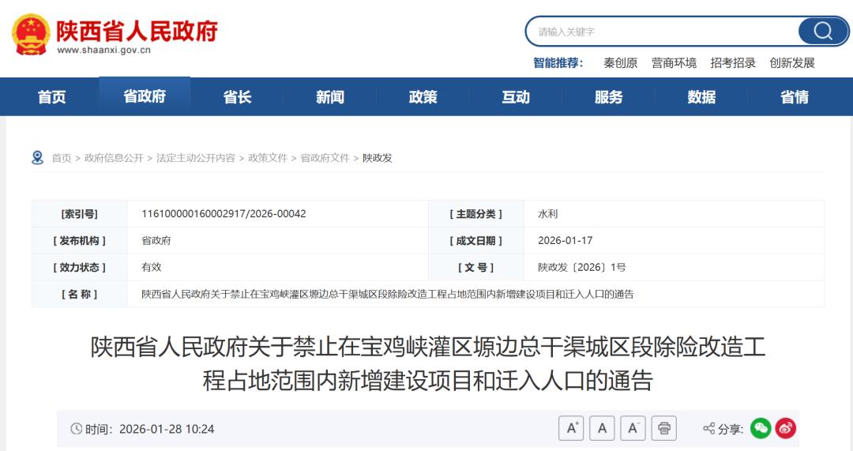Open the 首页 navigation tab

coord(52,97)
